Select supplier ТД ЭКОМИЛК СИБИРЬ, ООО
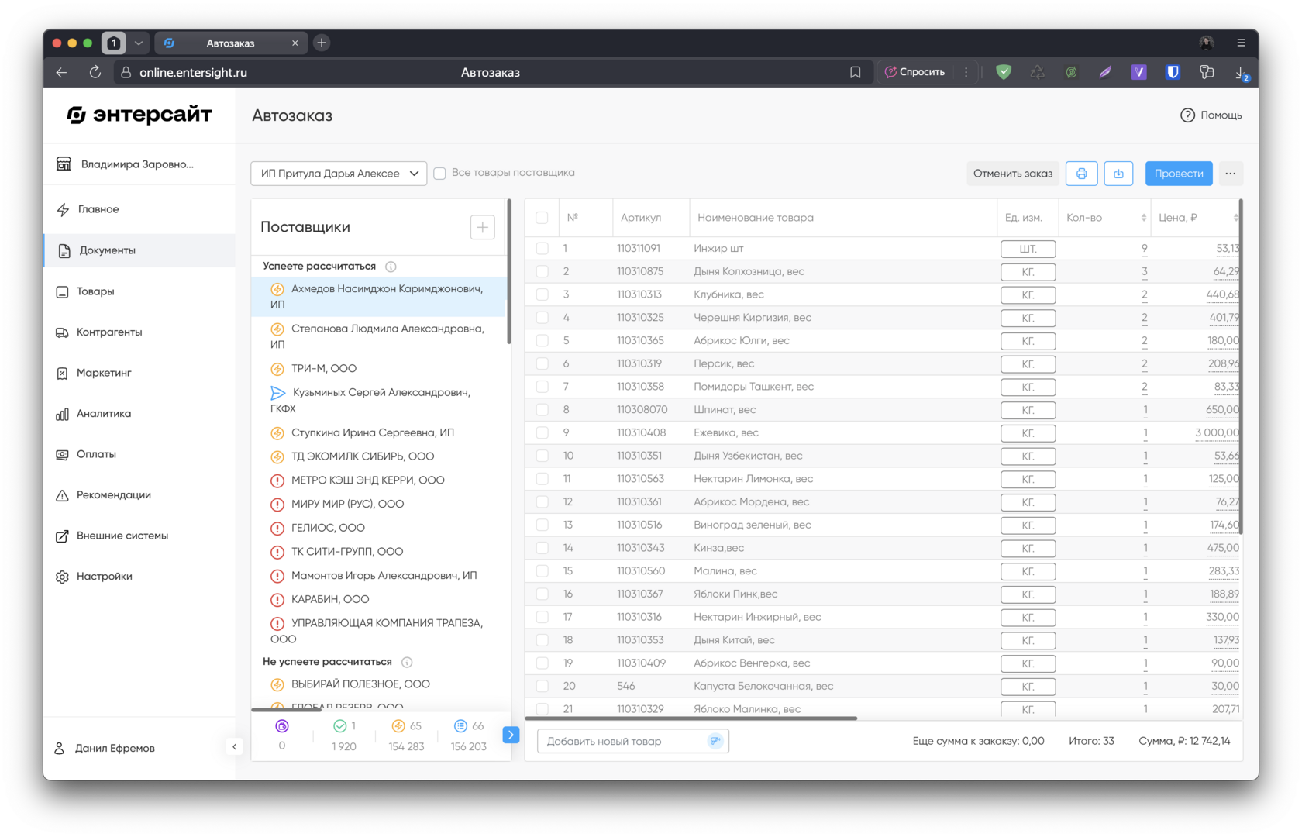 tap(378, 456)
